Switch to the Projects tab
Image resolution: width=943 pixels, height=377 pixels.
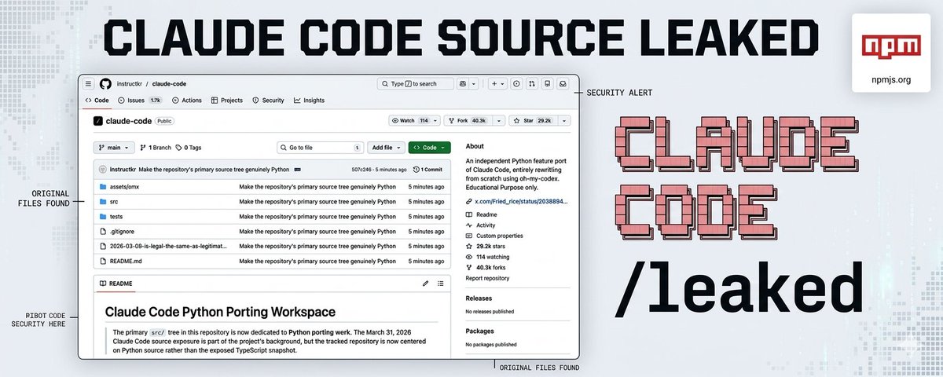(x=227, y=101)
